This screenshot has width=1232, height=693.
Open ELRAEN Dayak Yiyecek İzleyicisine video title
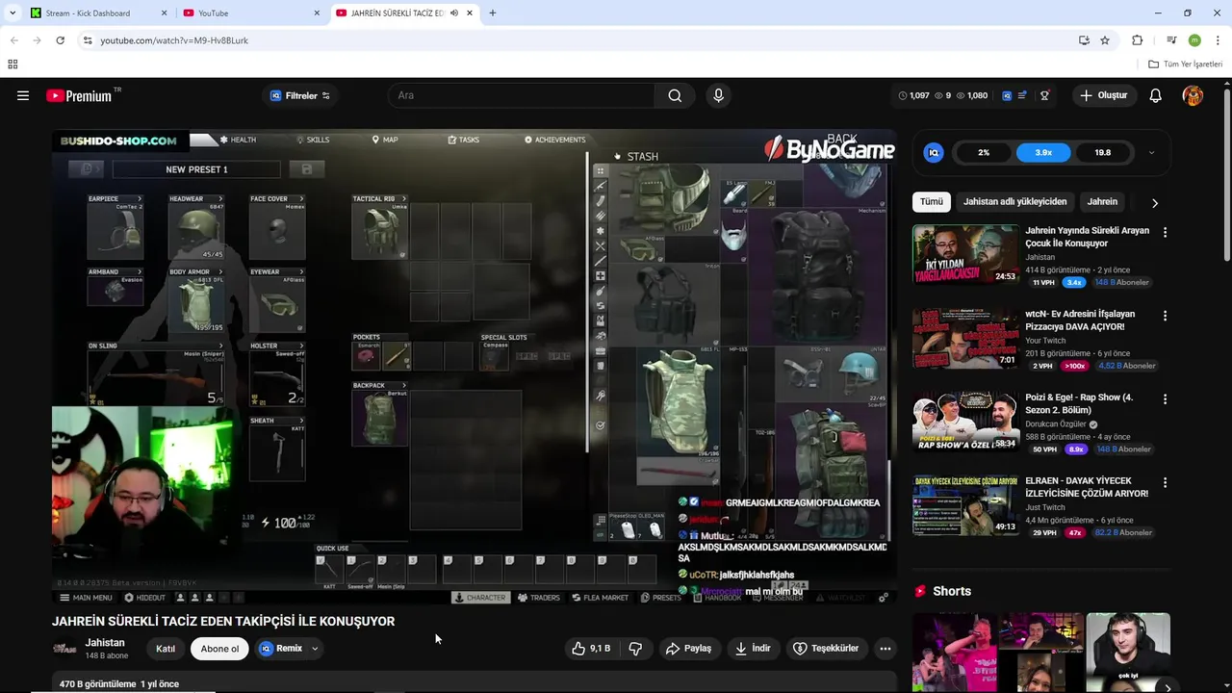click(x=1087, y=487)
